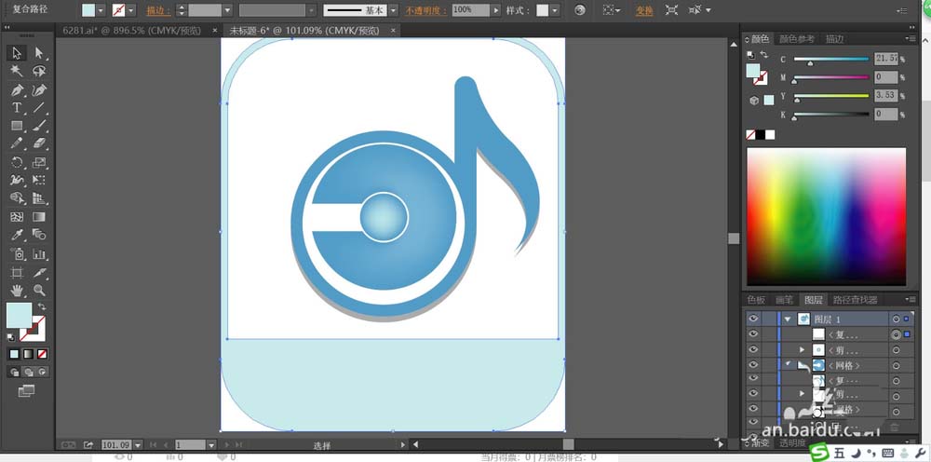The width and height of the screenshot is (931, 462).
Task: Click the 不透明度 opacity link
Action: (x=426, y=10)
